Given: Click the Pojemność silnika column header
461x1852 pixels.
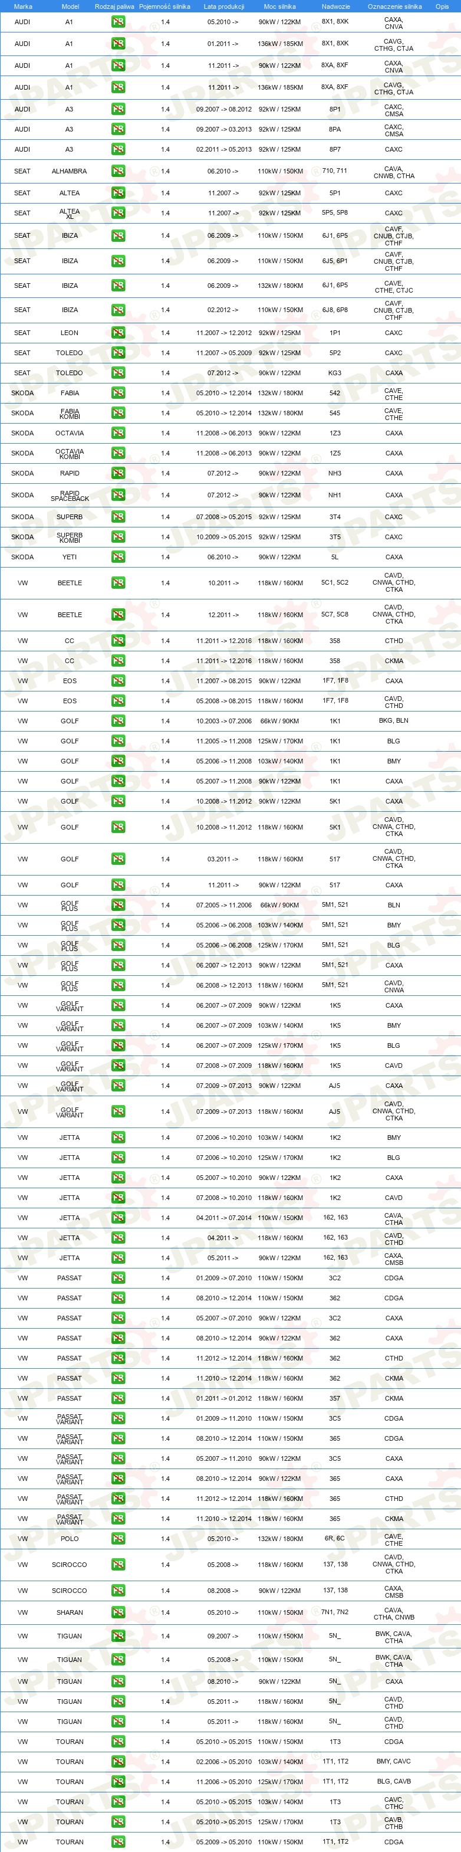Looking at the screenshot, I should (x=164, y=6).
